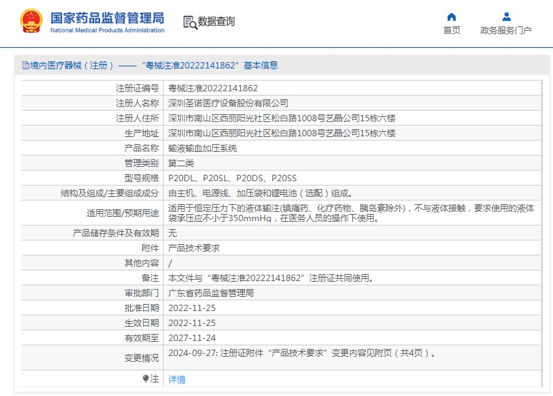Click the 有效期至 row label
Viewport: 553px width, 396px height.
pos(141,338)
